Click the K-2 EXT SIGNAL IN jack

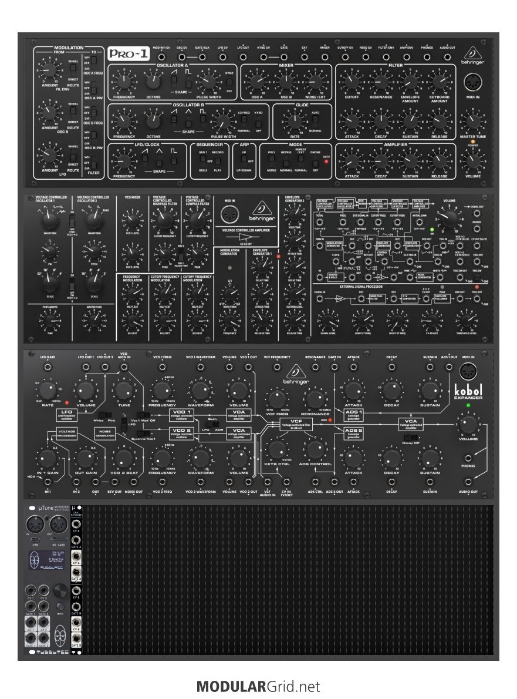pos(360,222)
